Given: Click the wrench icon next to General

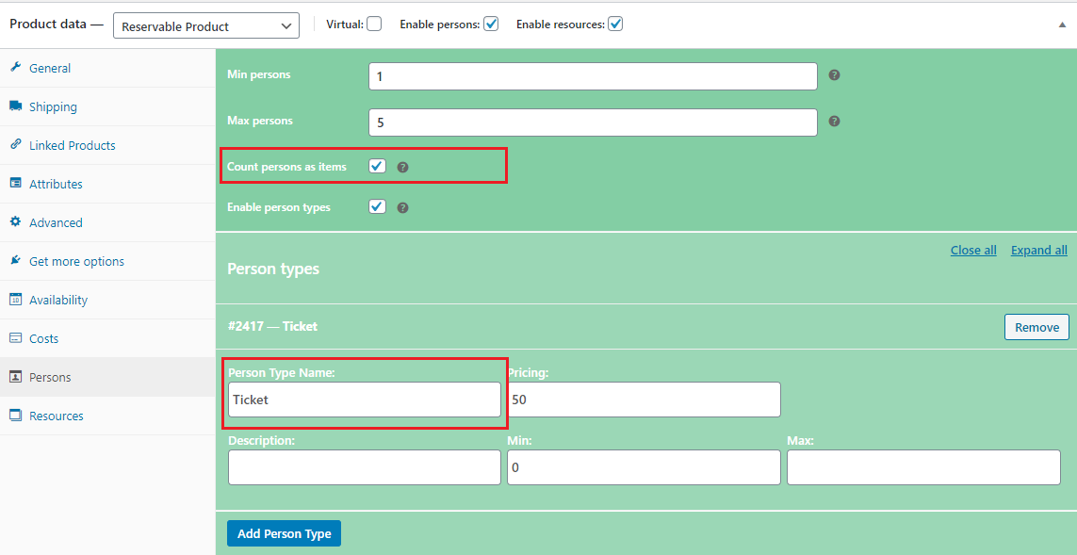Looking at the screenshot, I should coord(15,68).
